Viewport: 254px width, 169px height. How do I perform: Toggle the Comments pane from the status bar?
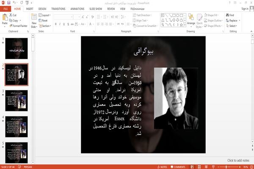(178, 167)
